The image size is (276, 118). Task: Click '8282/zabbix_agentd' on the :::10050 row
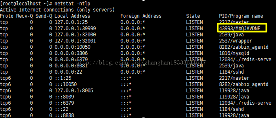point(244,84)
